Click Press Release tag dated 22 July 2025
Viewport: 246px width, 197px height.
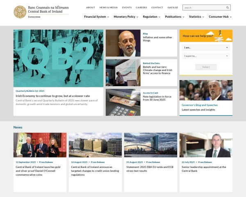point(205,162)
